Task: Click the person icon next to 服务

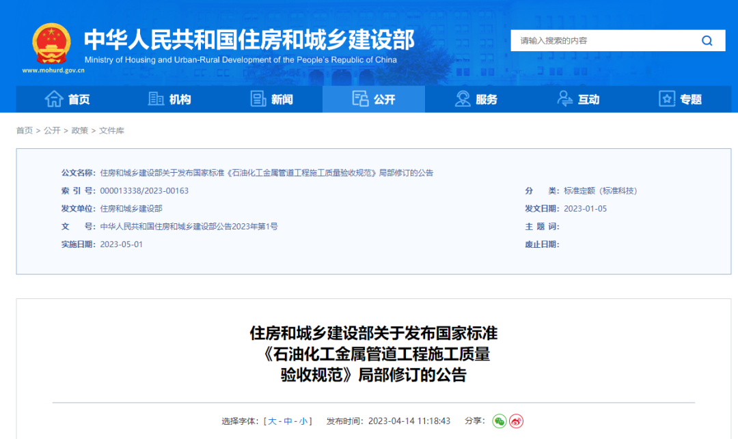Action: [x=461, y=98]
